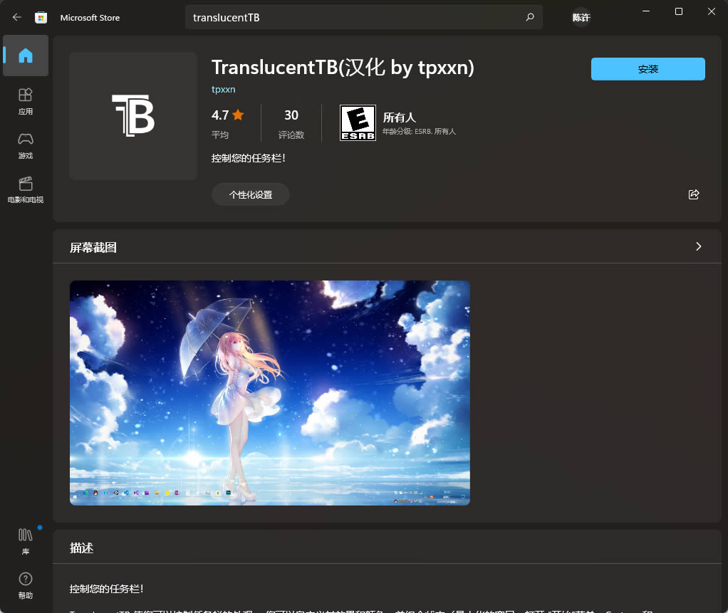Click the ESRB 所有人 rating badge
This screenshot has width=728, height=613.
(x=358, y=122)
